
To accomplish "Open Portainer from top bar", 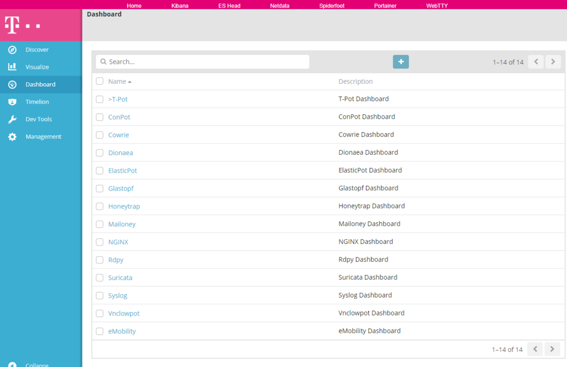I will click(385, 6).
